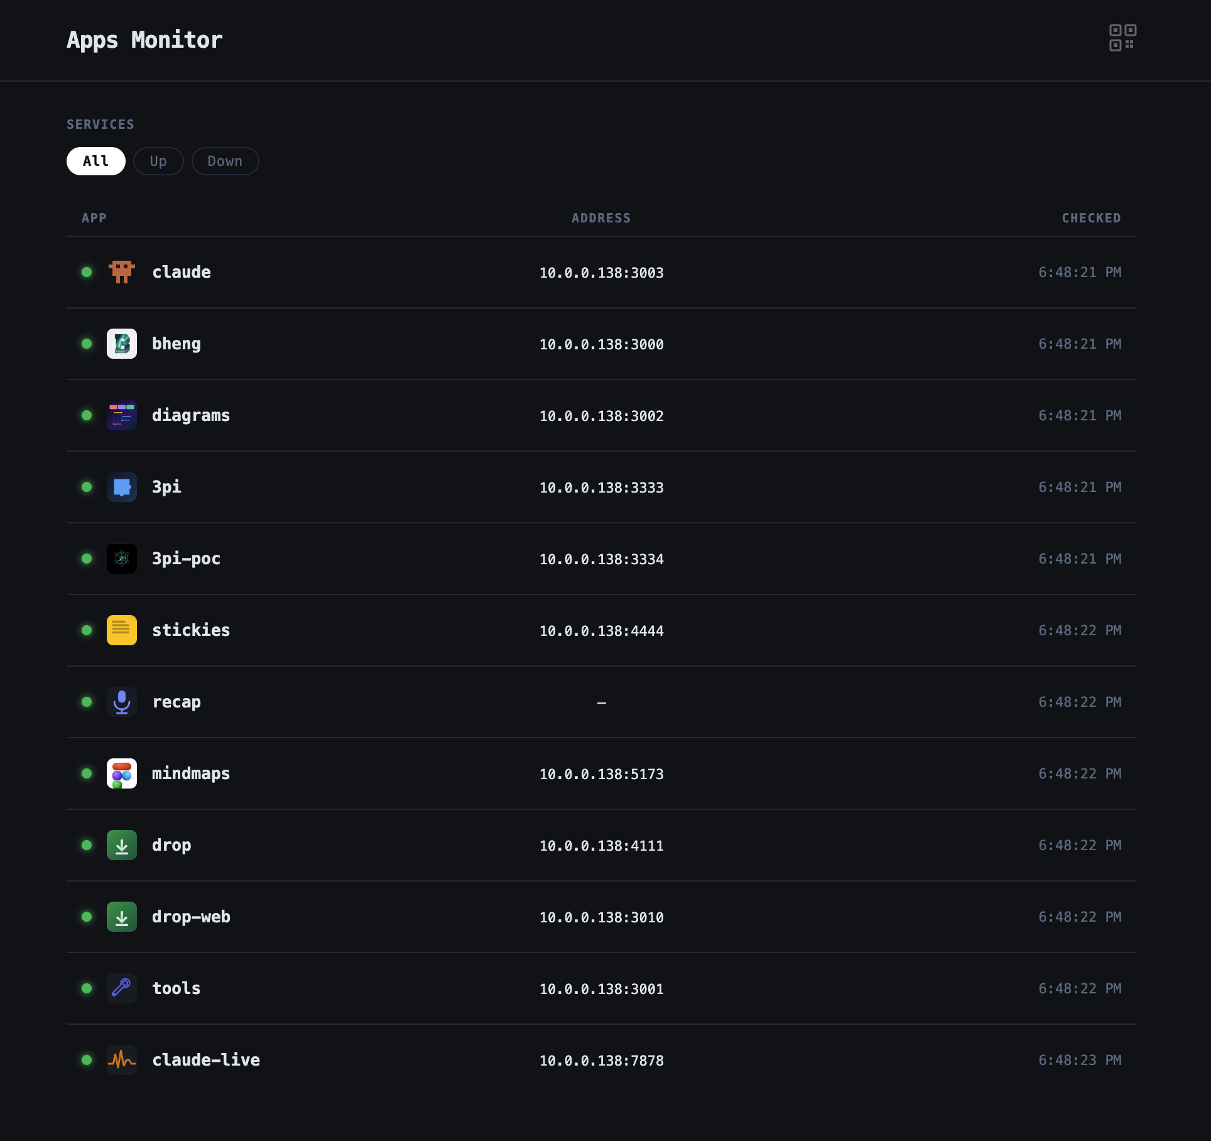Click the 3pi-poc dark icon
The width and height of the screenshot is (1211, 1141).
click(x=122, y=559)
